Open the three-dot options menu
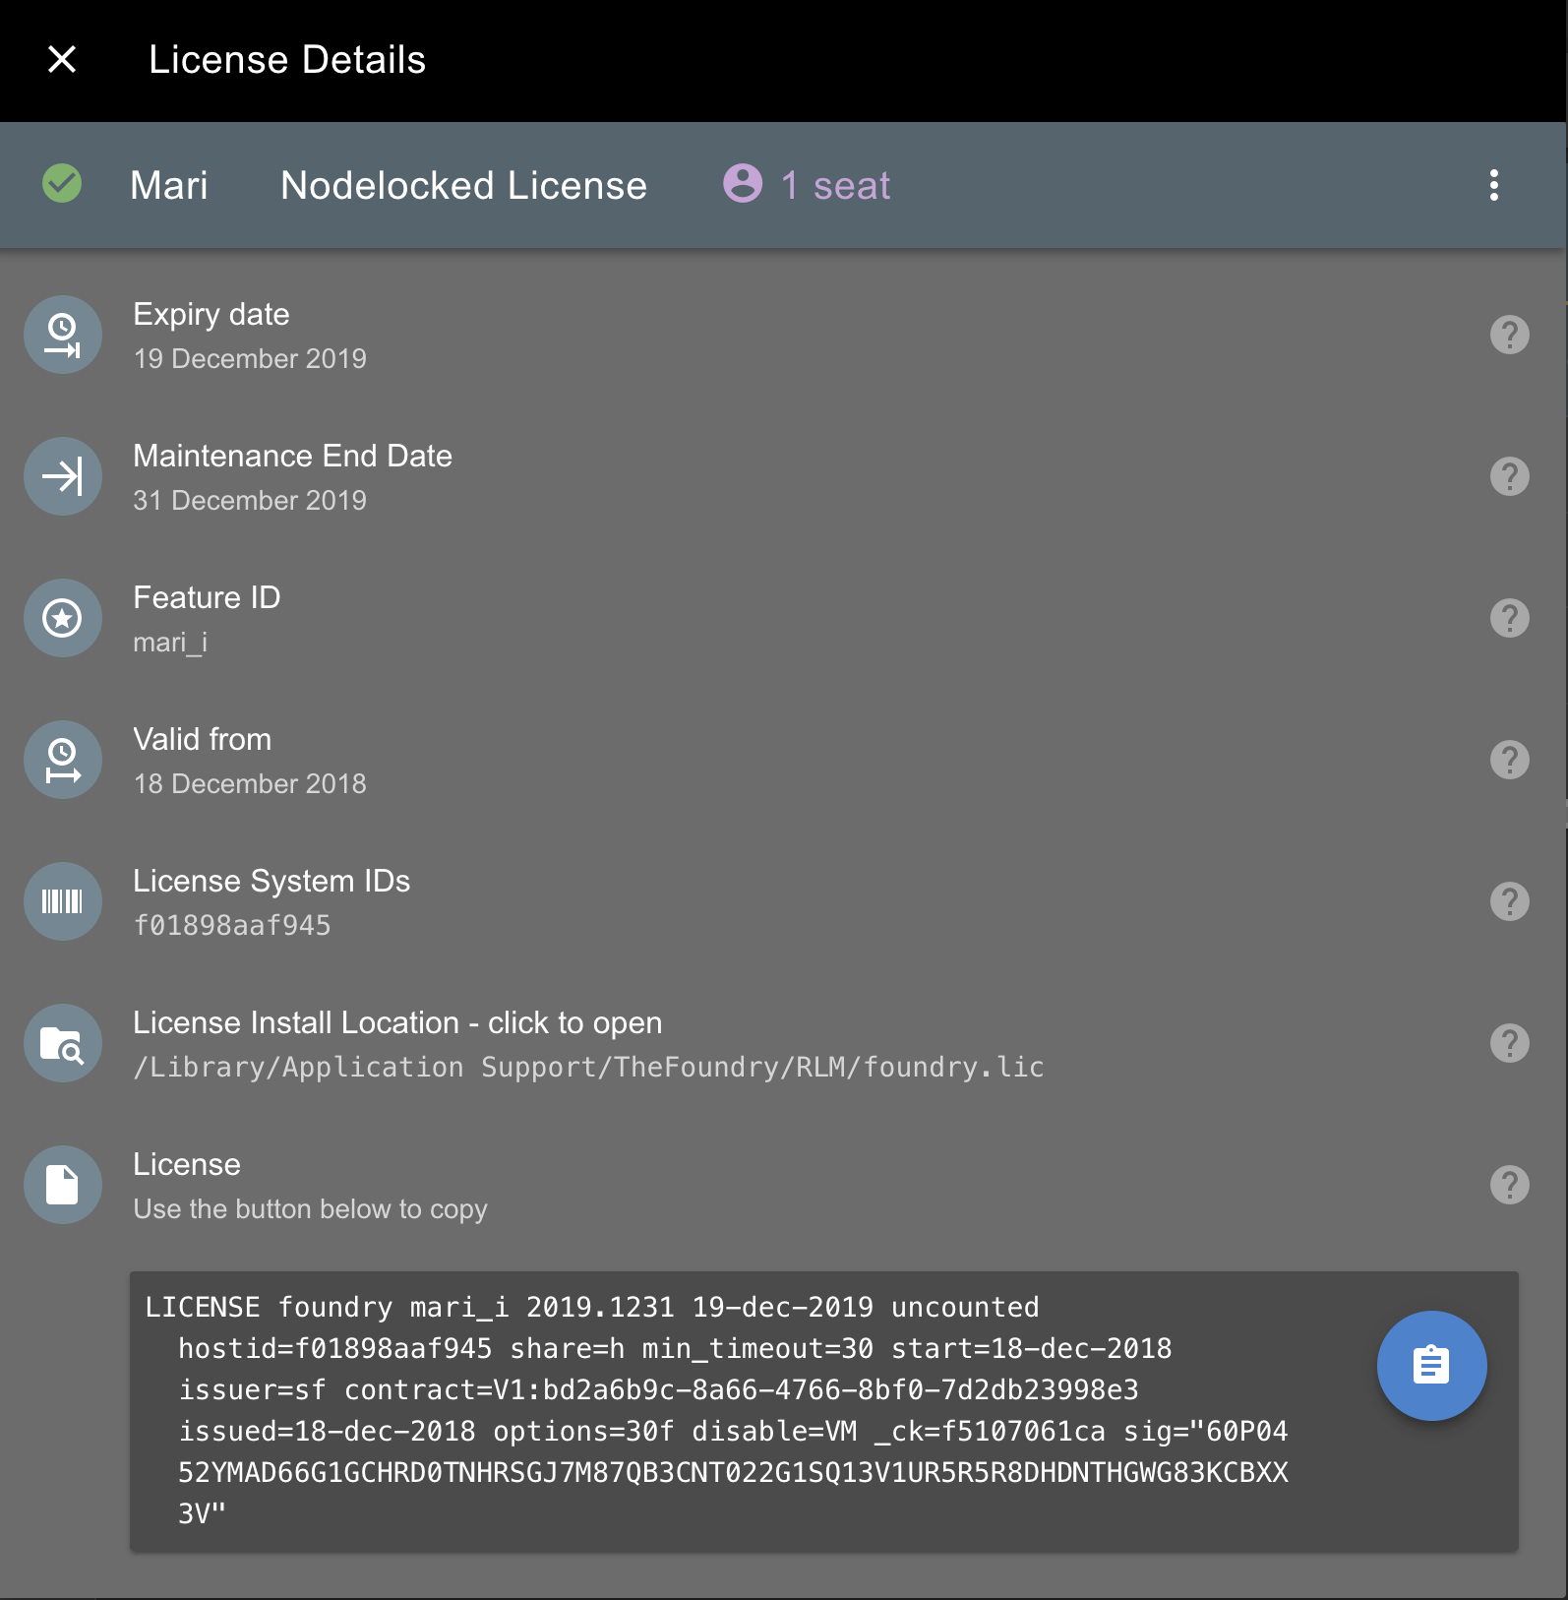The image size is (1568, 1600). tap(1493, 185)
